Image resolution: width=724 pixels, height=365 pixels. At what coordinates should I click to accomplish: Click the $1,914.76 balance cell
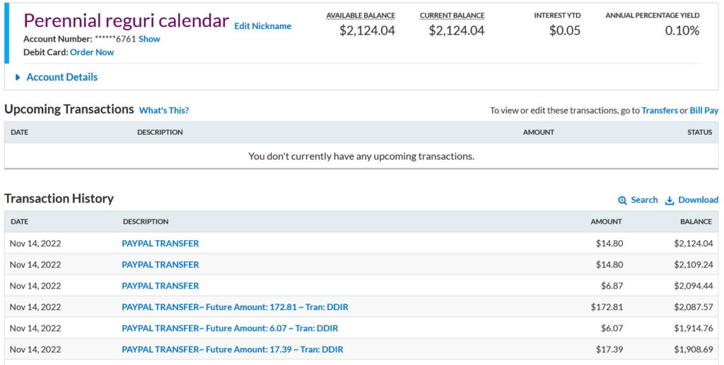point(694,328)
